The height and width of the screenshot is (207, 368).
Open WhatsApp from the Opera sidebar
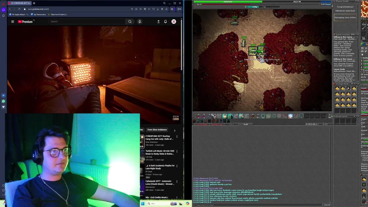pyautogui.click(x=3, y=101)
